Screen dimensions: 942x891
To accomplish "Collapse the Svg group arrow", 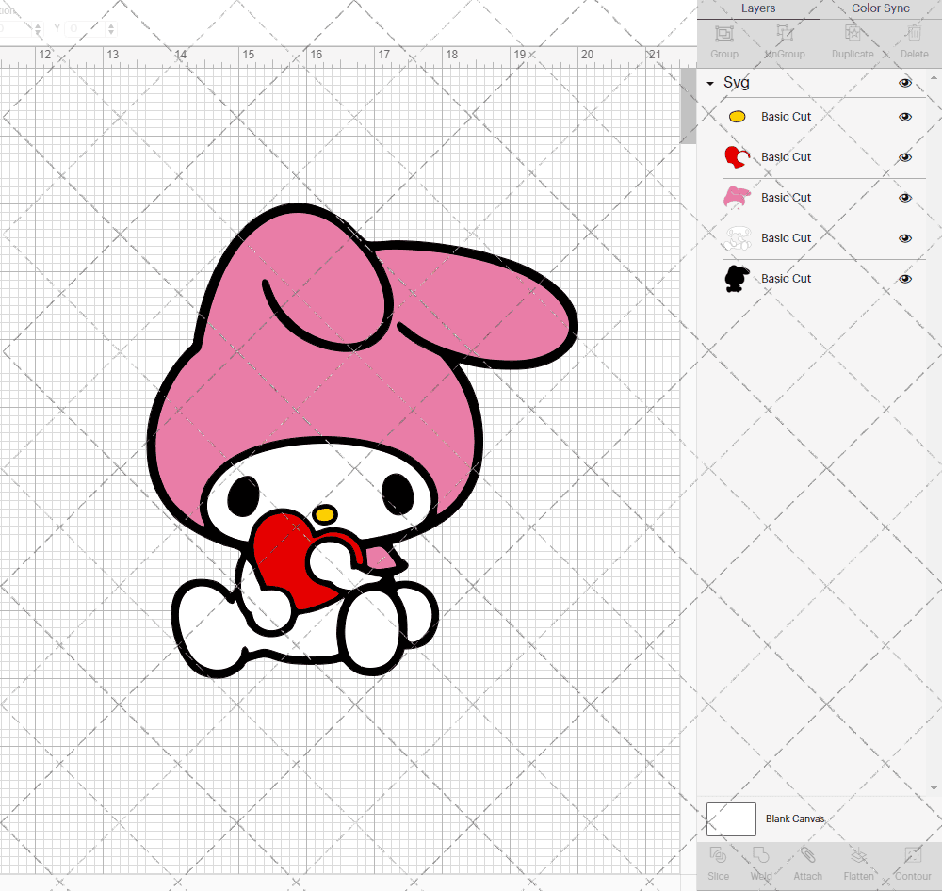I will coord(710,84).
